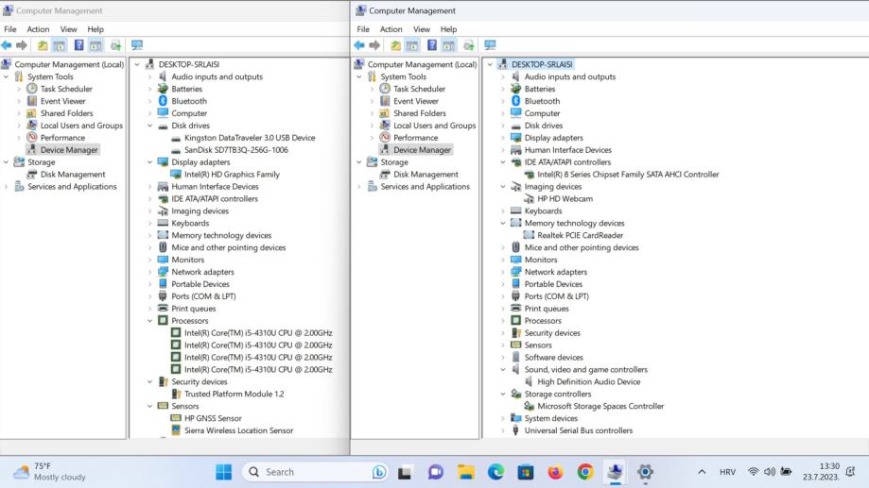
Task: Click the Windows Start button
Action: coord(224,472)
